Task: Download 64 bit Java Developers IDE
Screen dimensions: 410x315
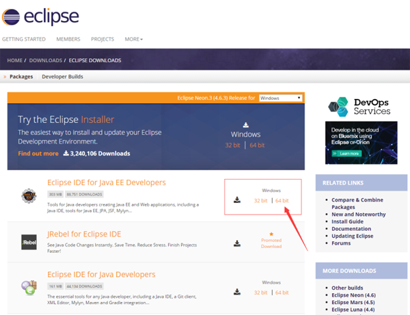Action: tap(282, 292)
